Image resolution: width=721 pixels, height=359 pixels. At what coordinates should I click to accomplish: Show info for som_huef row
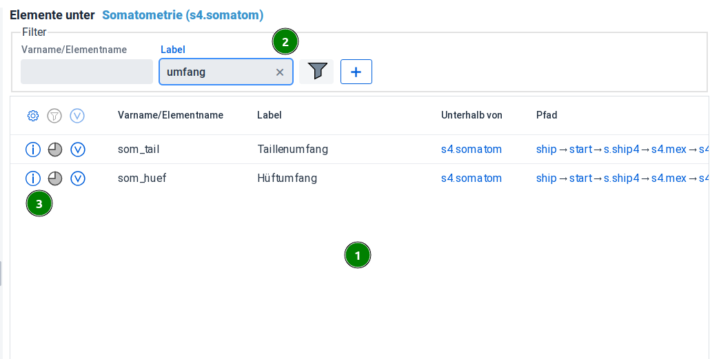point(33,178)
